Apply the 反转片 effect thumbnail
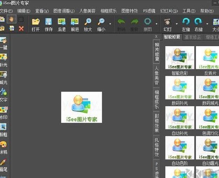Image resolution: width=219 pixels, height=178 pixels. click(x=207, y=57)
